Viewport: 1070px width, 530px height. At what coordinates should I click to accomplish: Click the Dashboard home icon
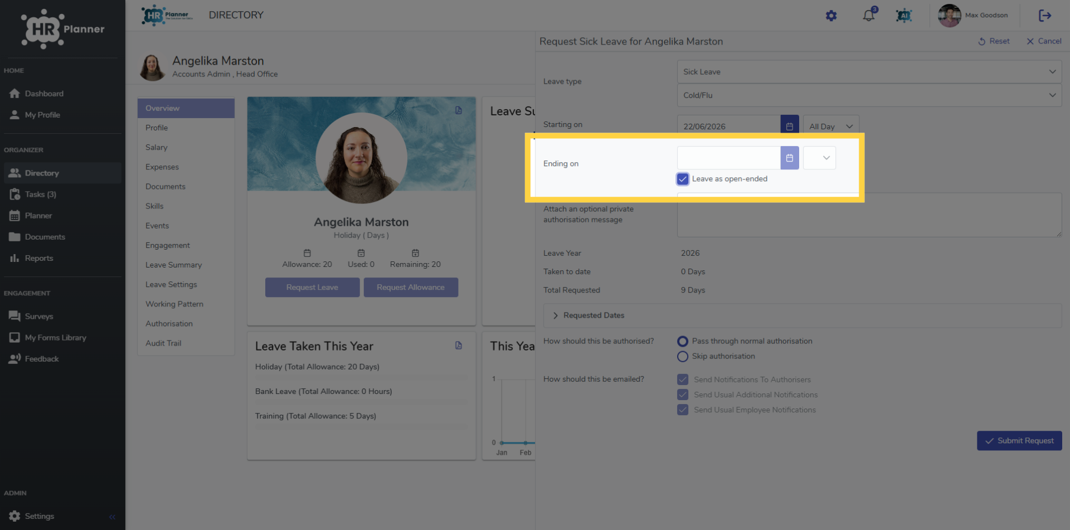(x=15, y=94)
